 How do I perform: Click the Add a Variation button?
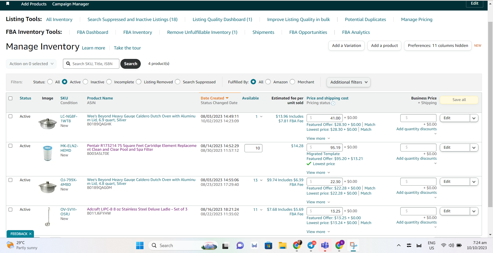pos(346,46)
